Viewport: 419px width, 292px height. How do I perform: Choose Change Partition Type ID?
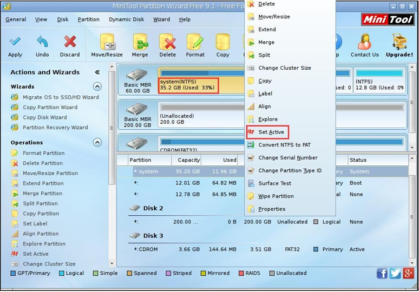tap(290, 170)
